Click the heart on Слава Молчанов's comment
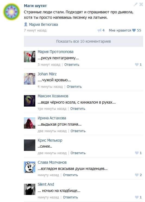Screen dimensions: 145x202 click(x=137, y=175)
